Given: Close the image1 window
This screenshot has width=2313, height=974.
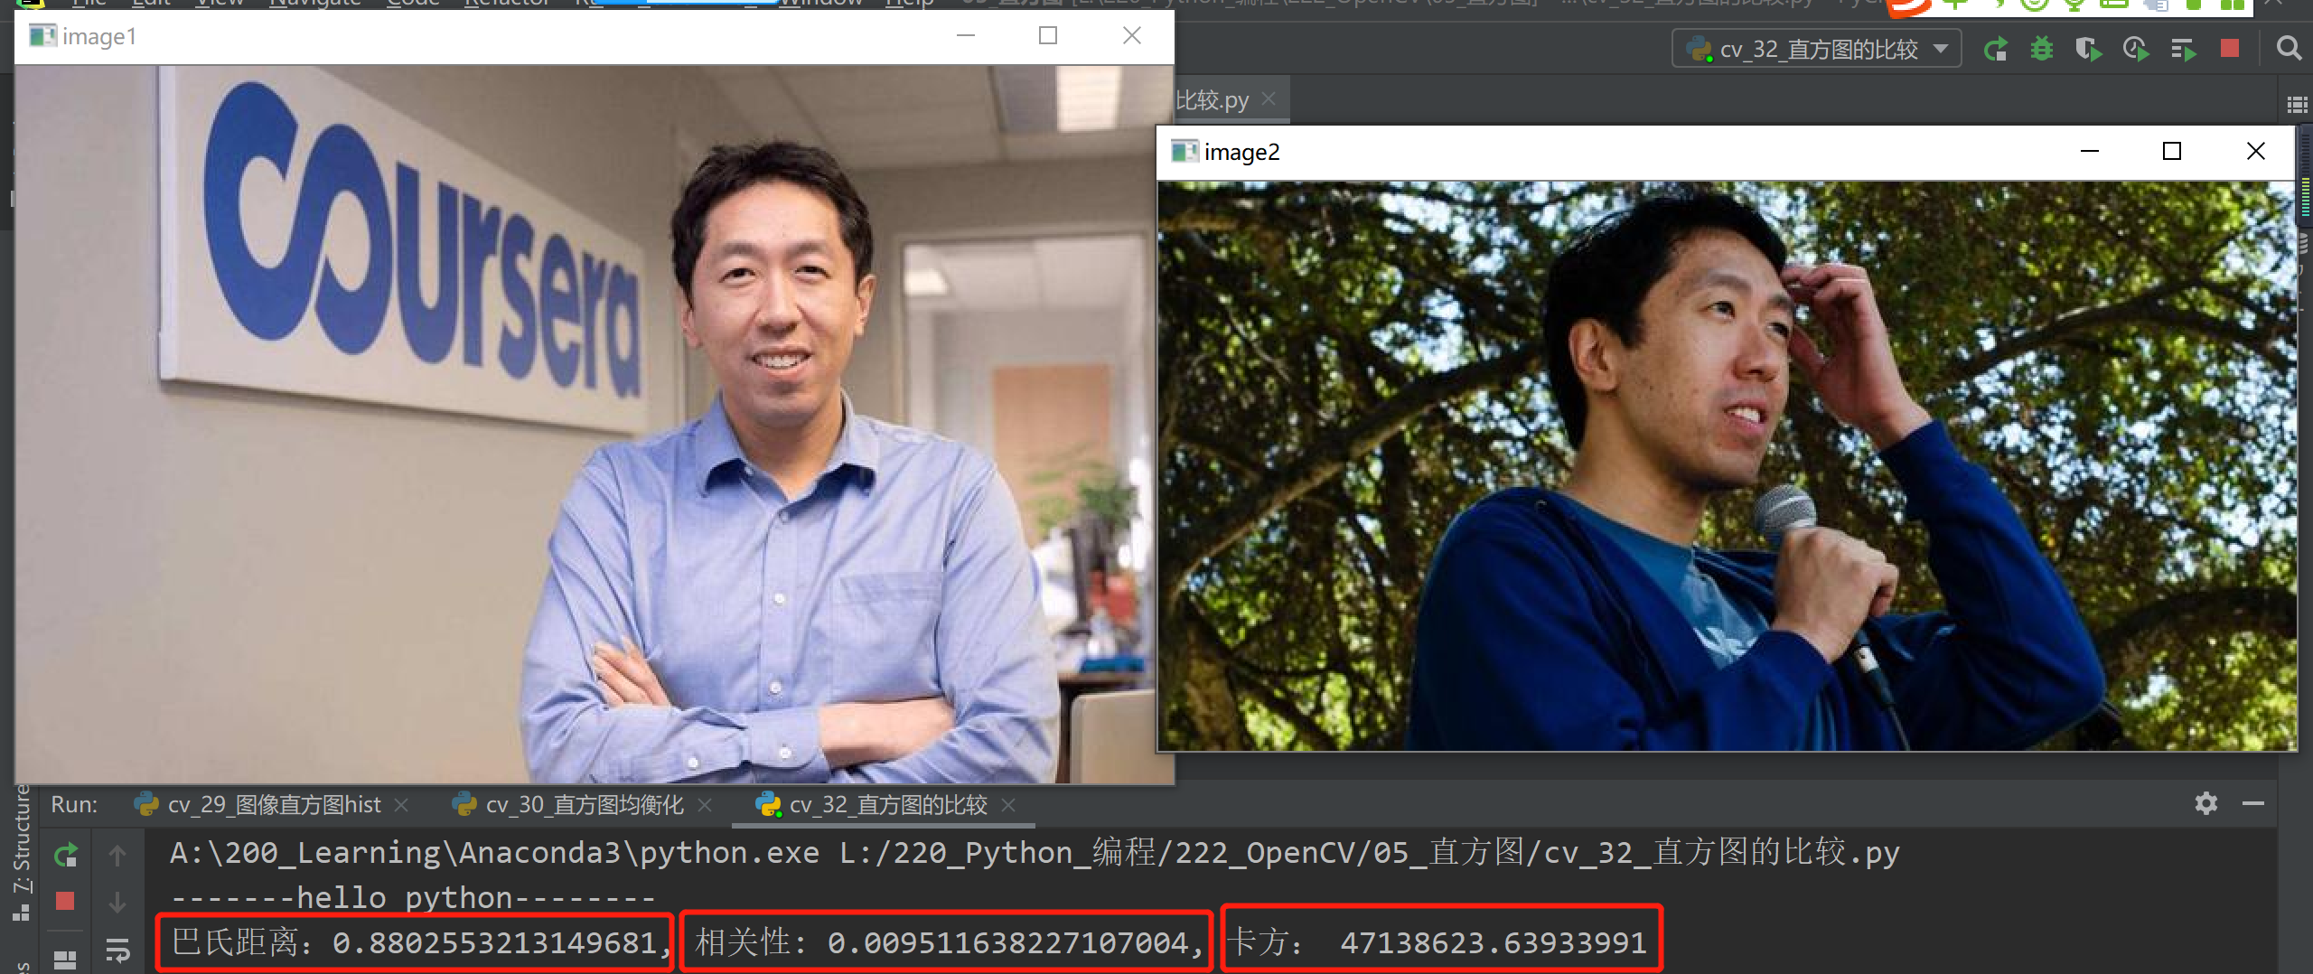Looking at the screenshot, I should click(x=1132, y=35).
